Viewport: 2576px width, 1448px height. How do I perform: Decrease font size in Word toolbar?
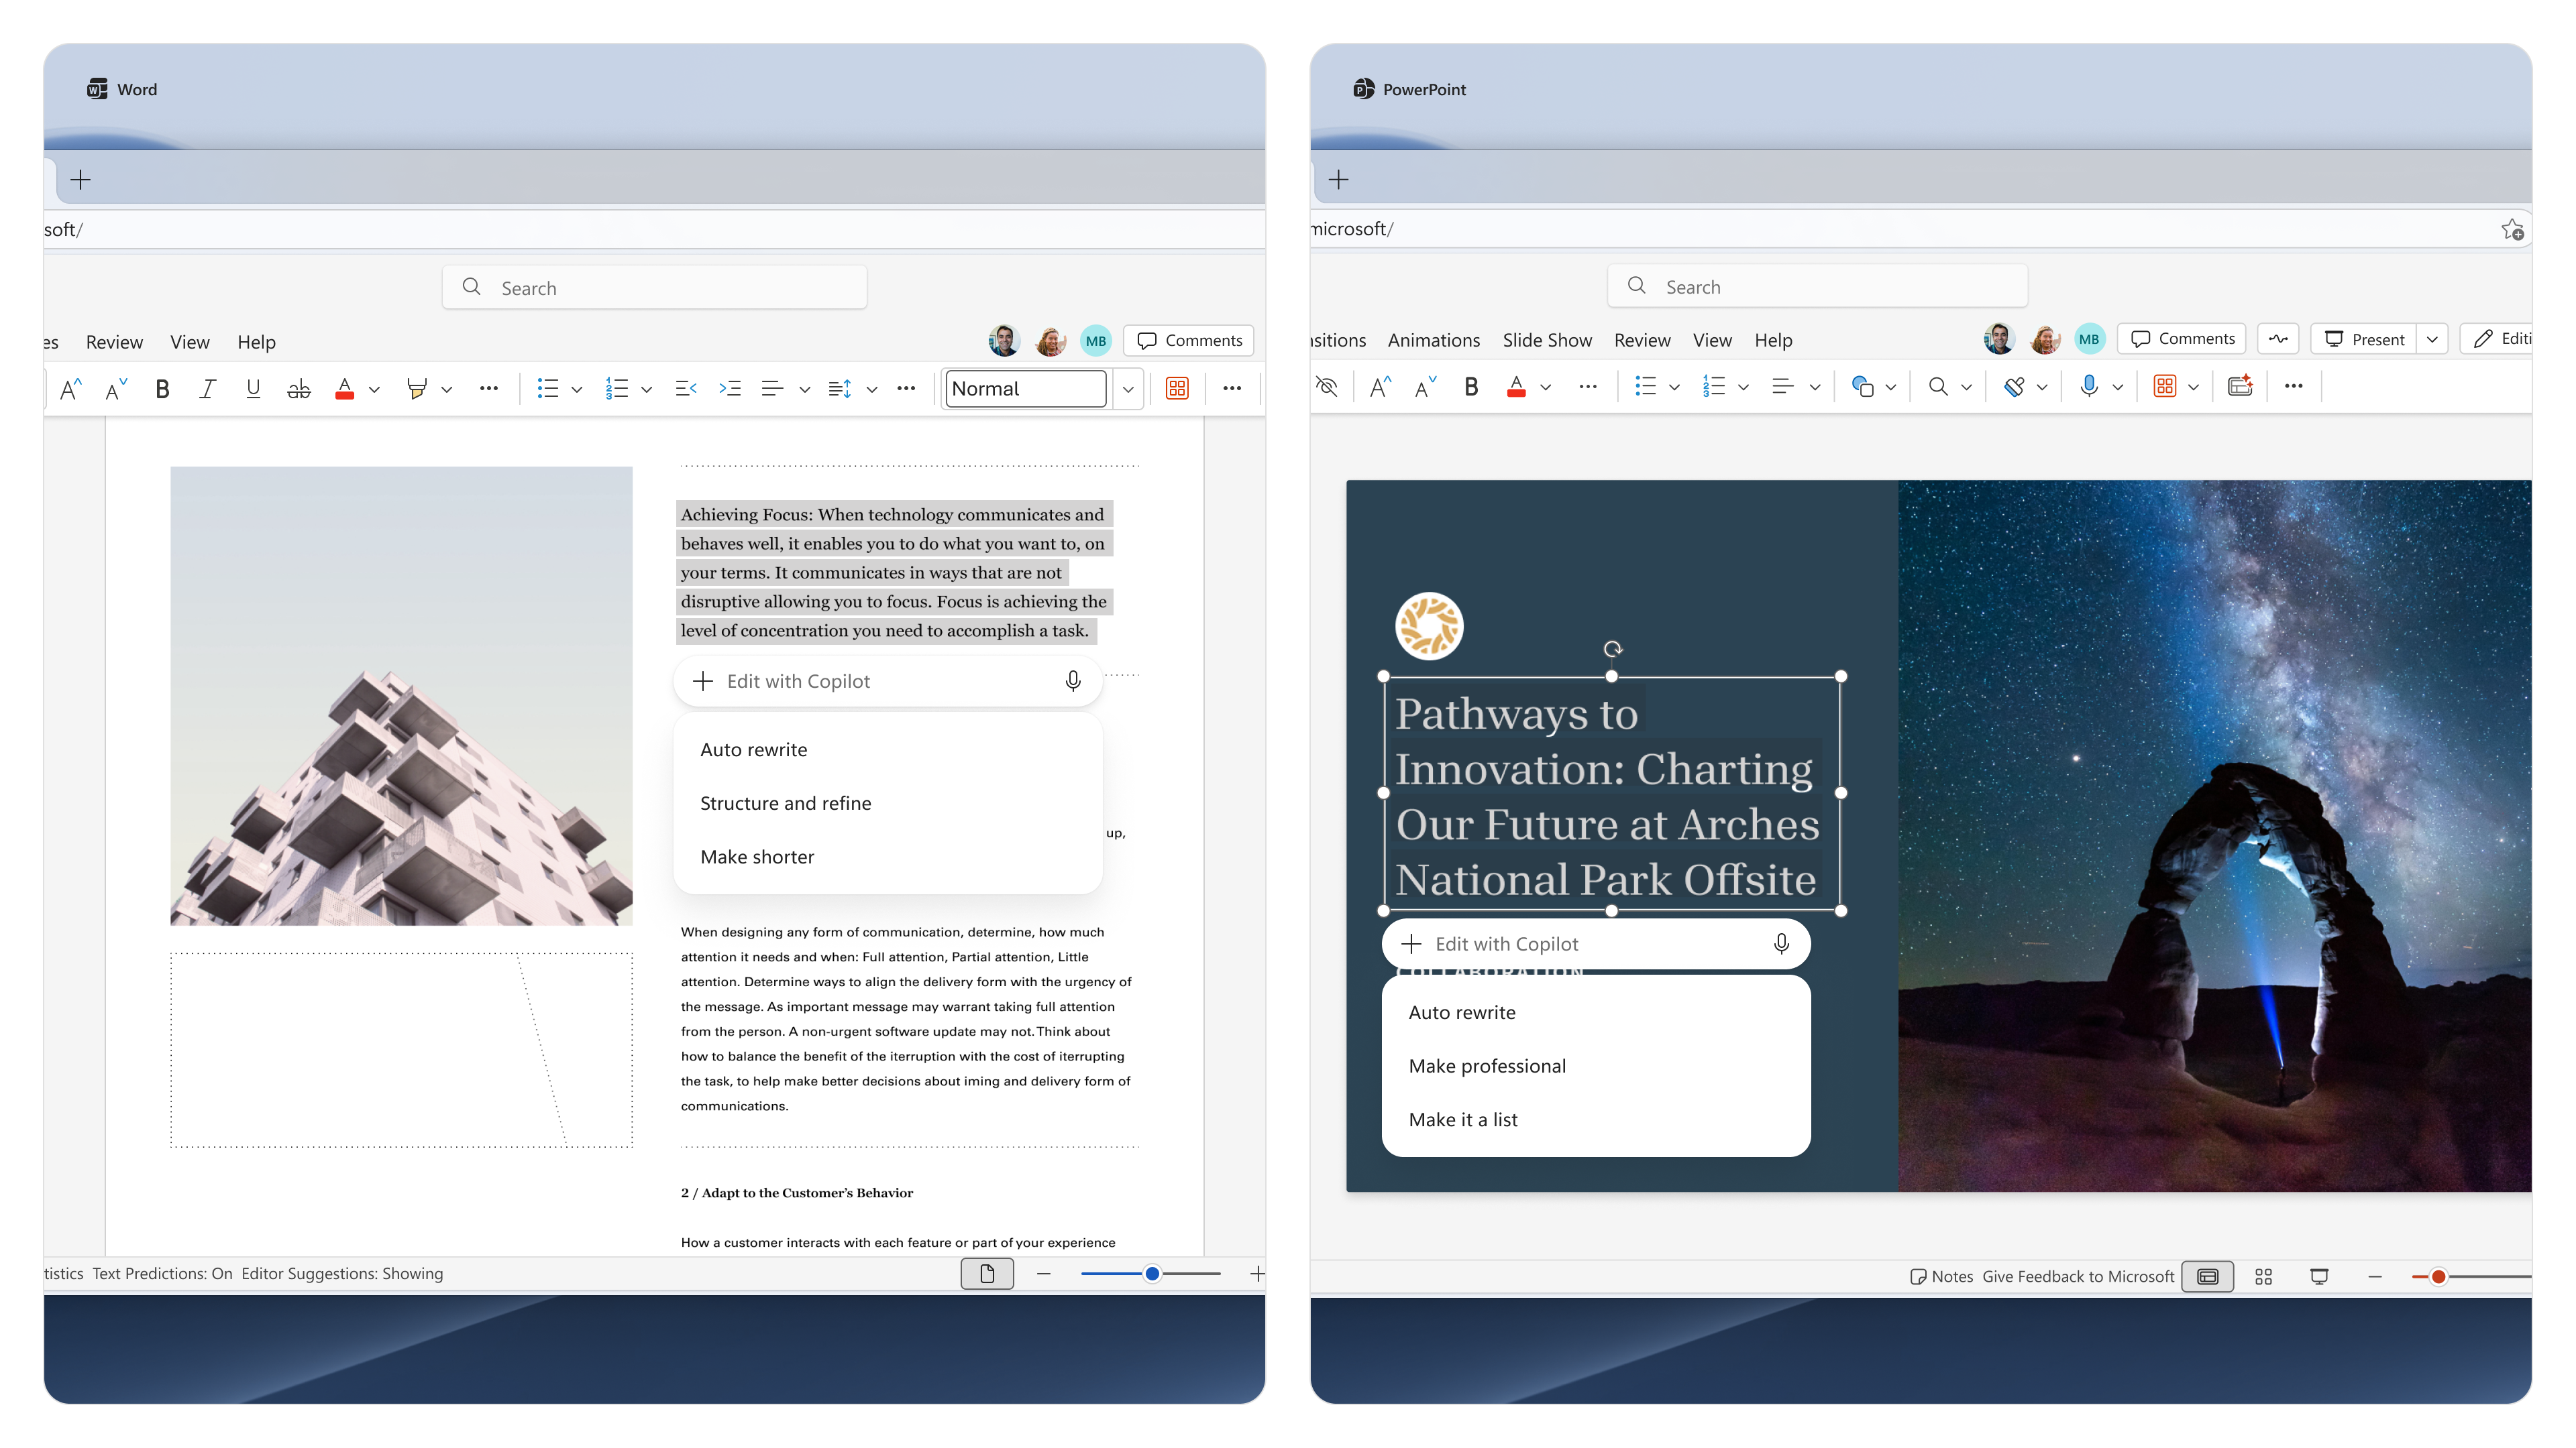116,389
